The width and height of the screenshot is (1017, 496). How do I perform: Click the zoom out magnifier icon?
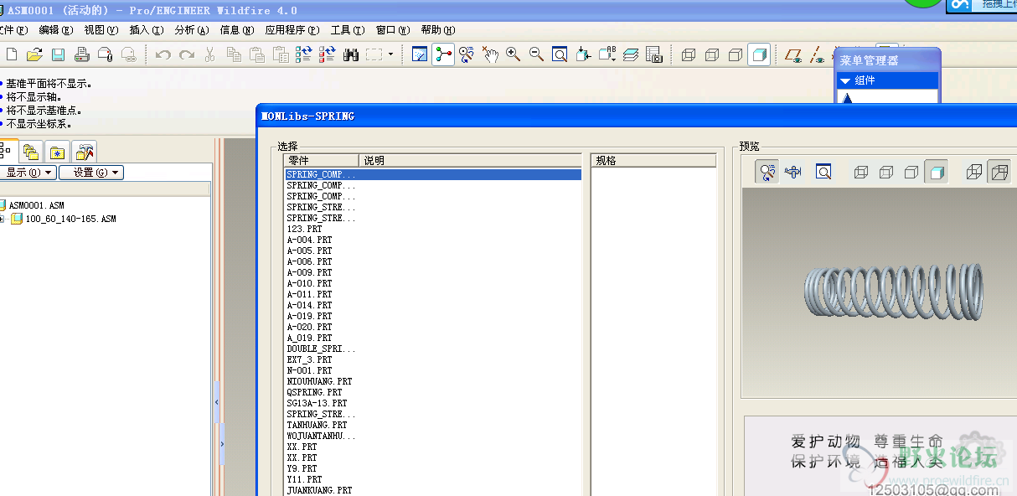point(536,54)
